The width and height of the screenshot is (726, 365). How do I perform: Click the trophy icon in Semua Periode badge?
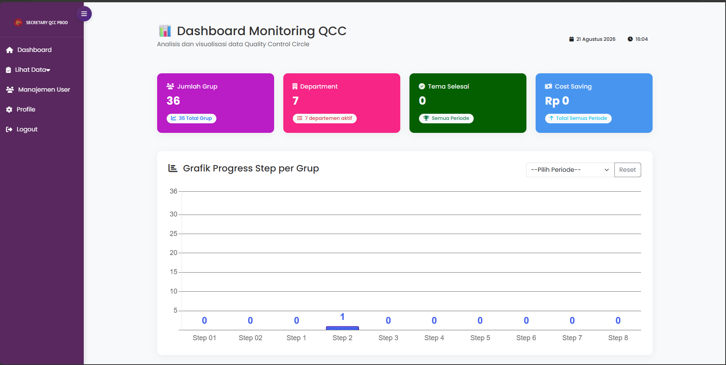pyautogui.click(x=426, y=118)
